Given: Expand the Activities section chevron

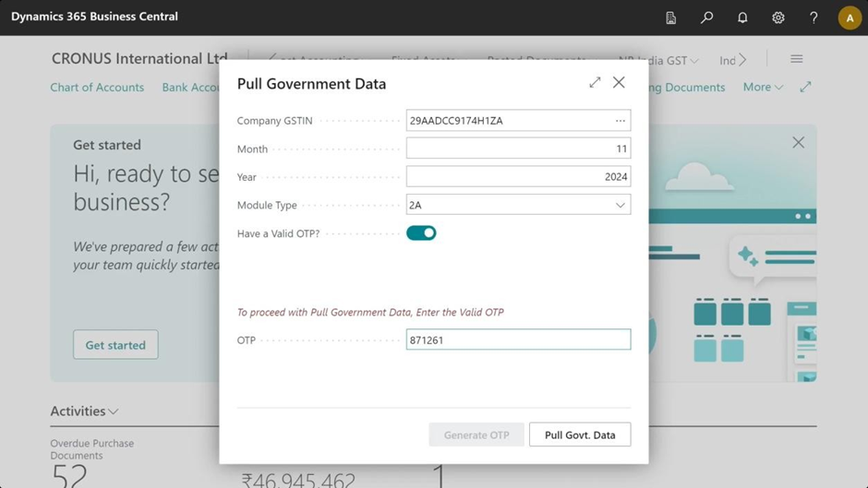Looking at the screenshot, I should pos(114,411).
